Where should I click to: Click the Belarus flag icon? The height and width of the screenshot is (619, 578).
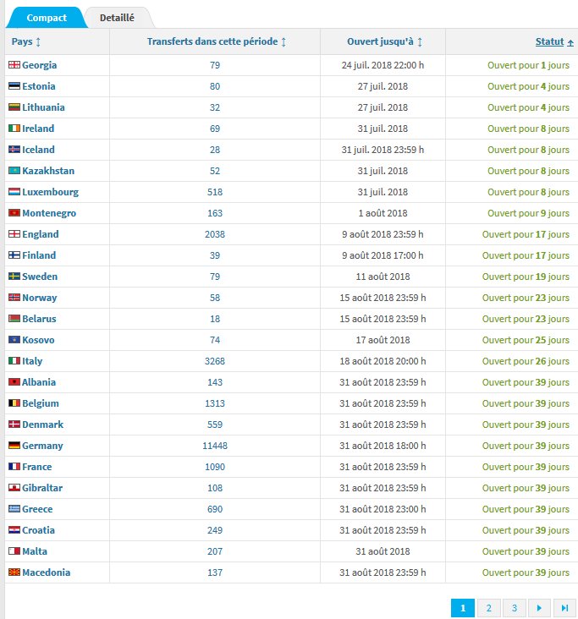tap(14, 319)
